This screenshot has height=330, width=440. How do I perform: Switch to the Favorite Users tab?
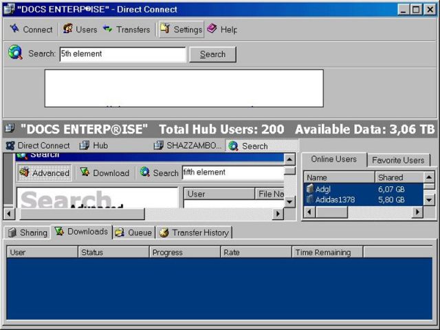398,160
